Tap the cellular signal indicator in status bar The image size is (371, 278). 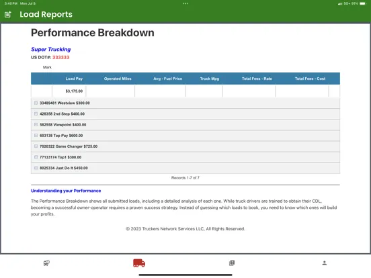pyautogui.click(x=340, y=3)
